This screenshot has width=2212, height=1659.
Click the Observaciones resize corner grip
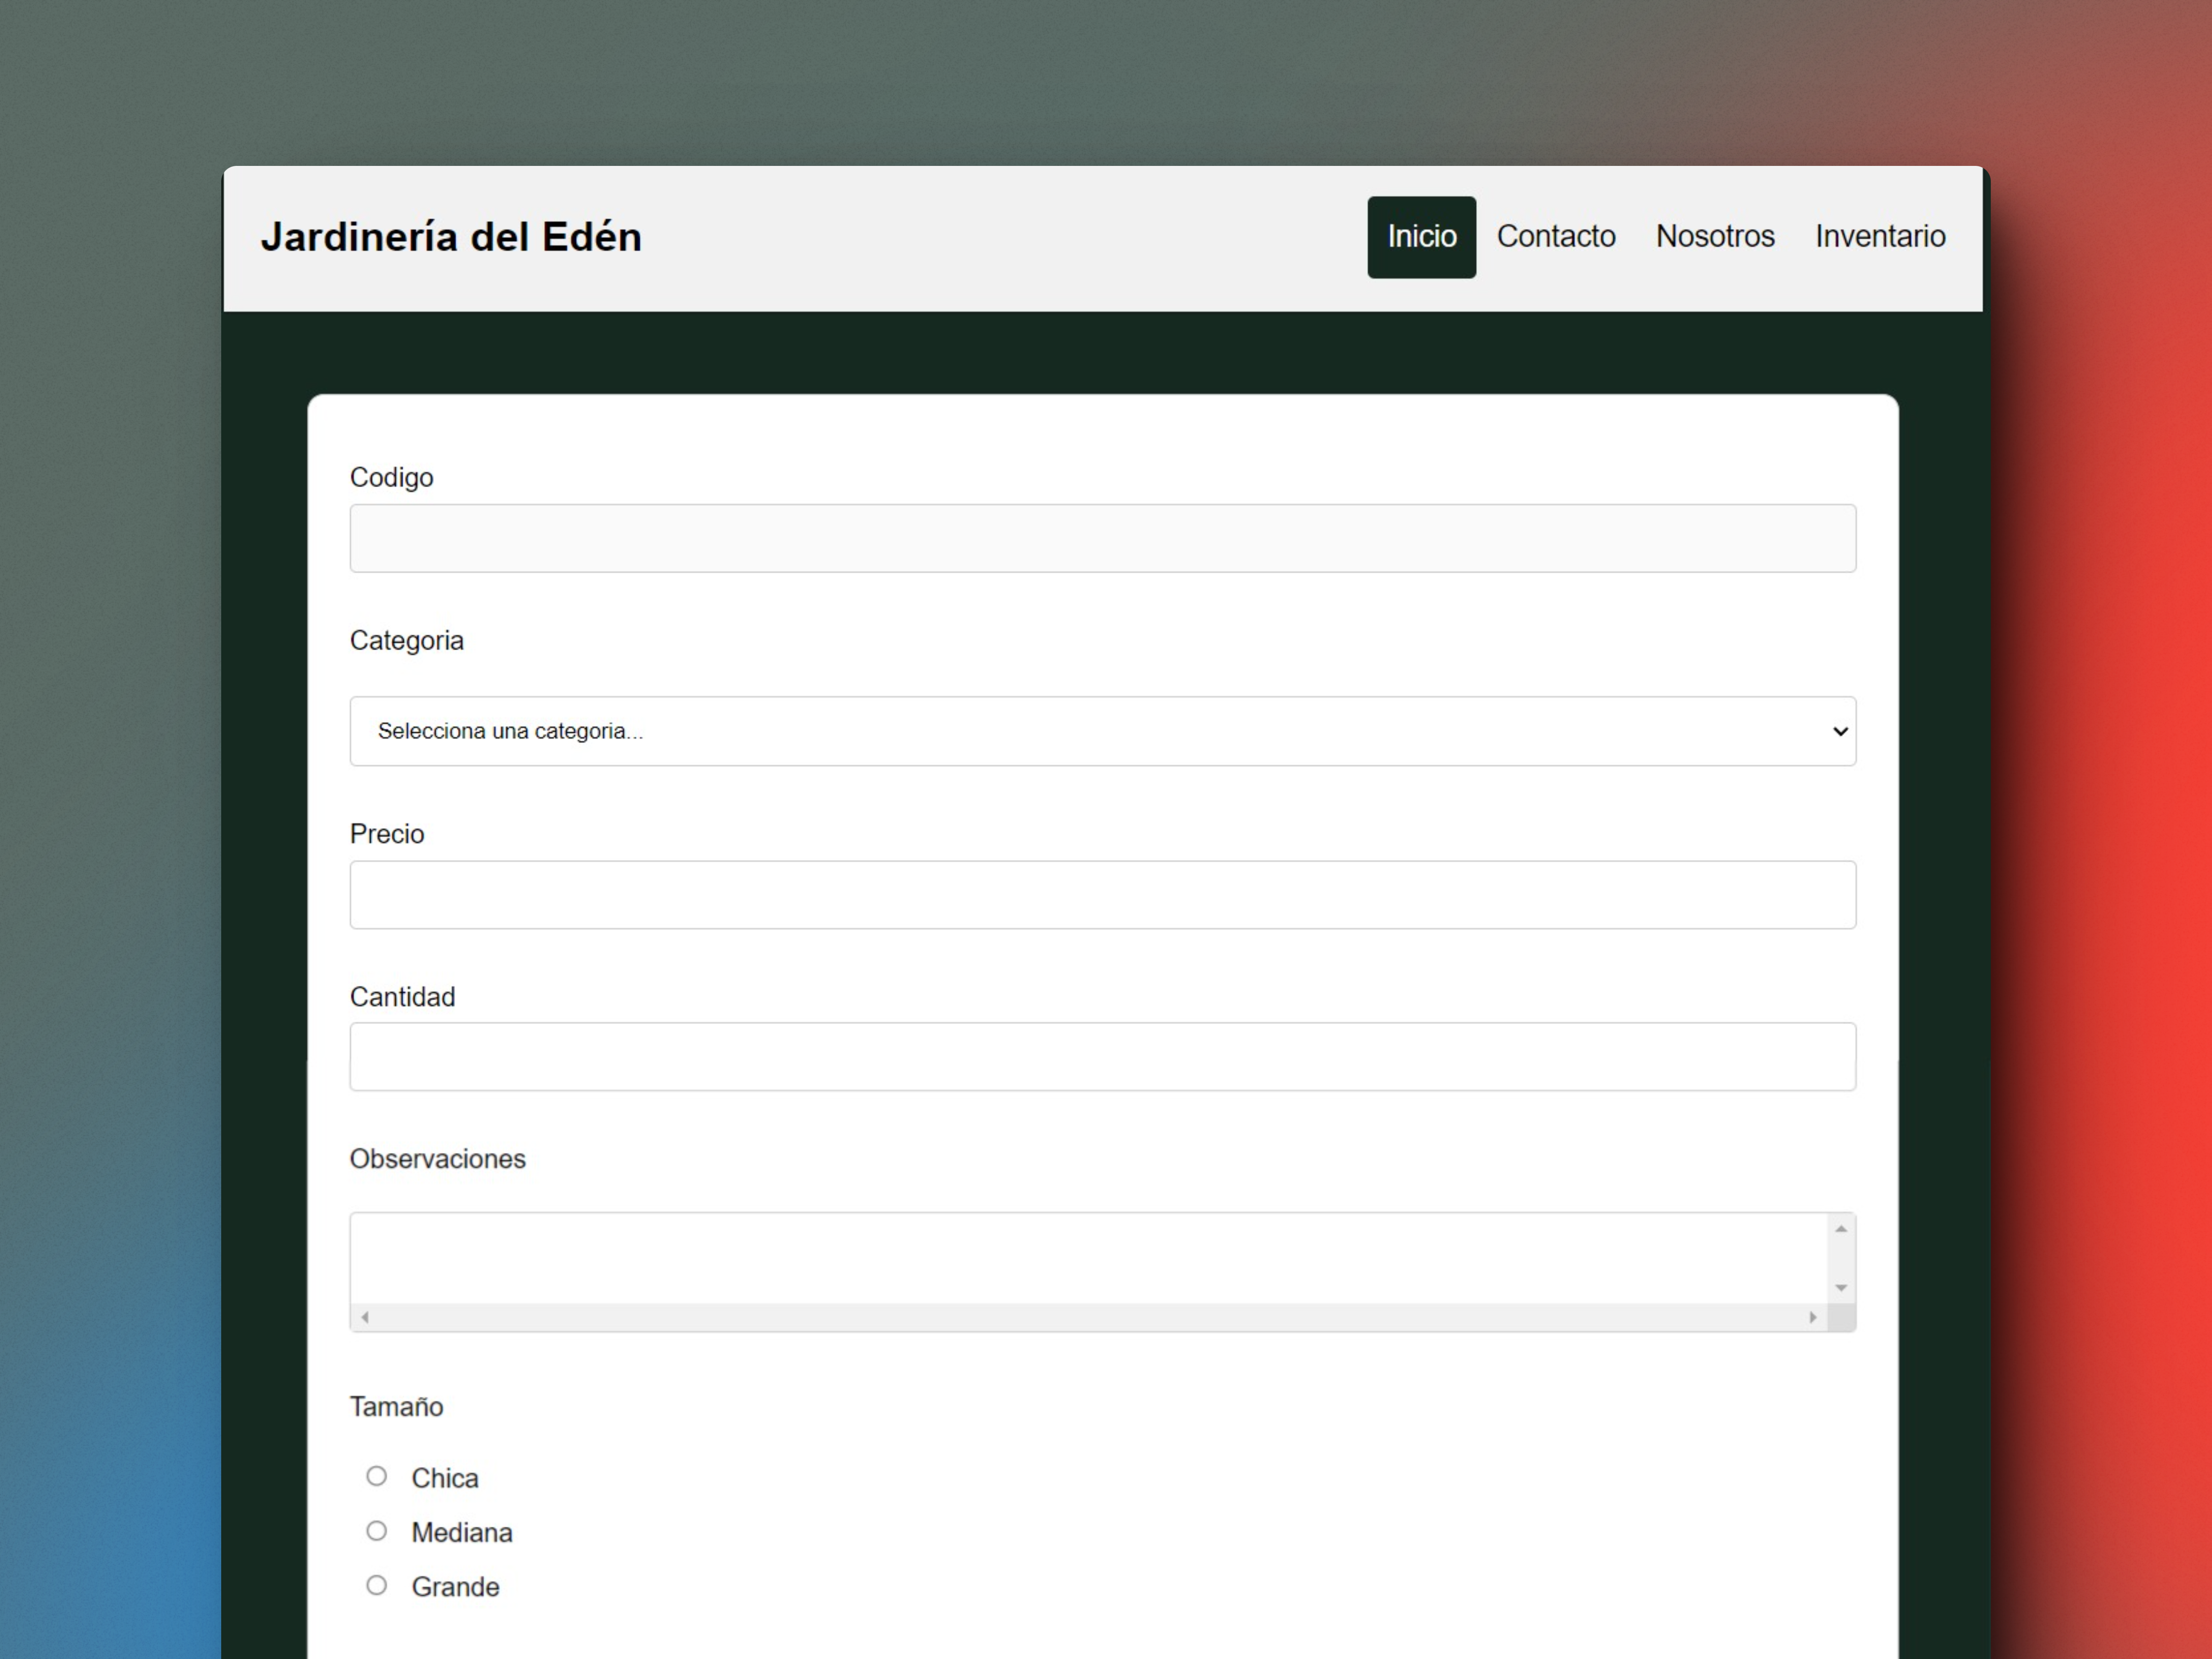(1842, 1318)
